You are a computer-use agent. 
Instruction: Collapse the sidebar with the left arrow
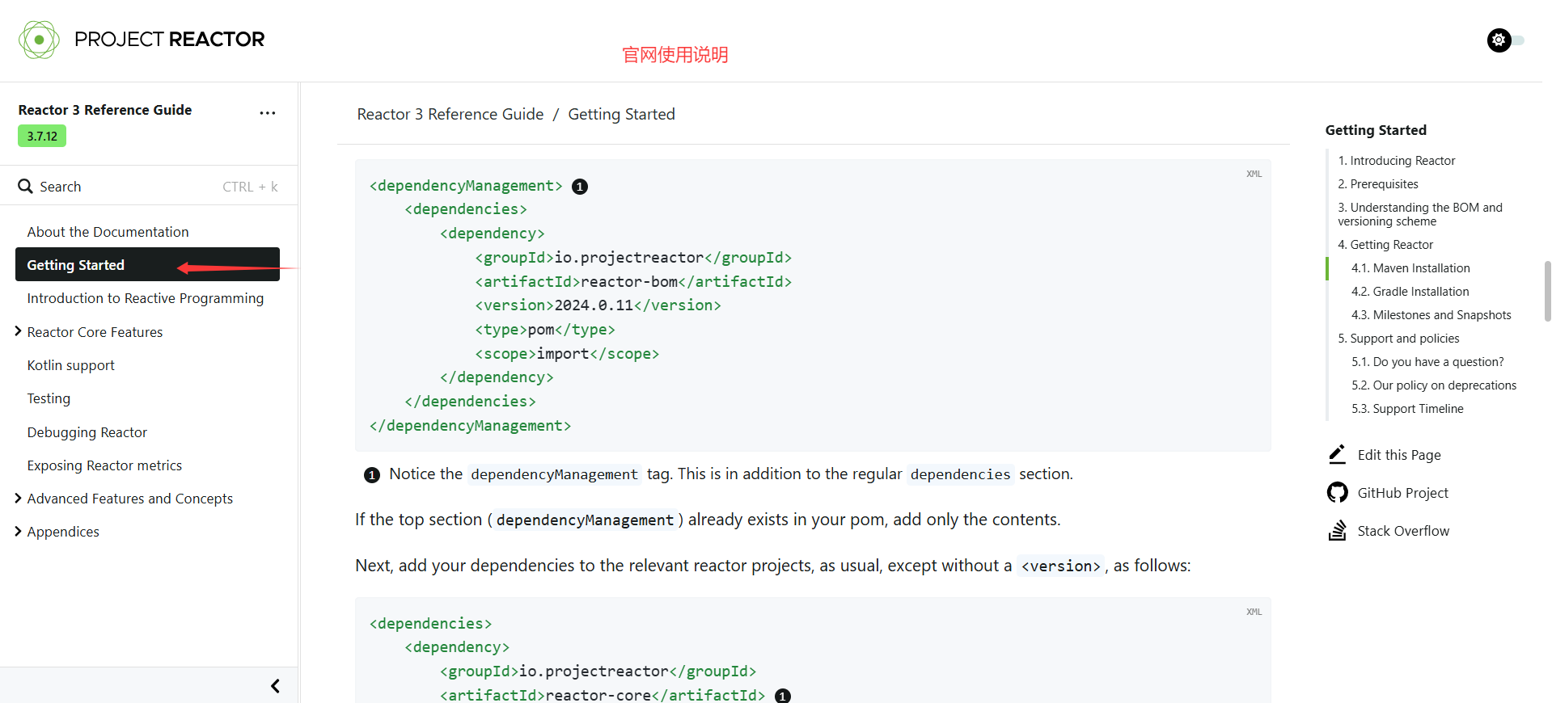coord(275,686)
